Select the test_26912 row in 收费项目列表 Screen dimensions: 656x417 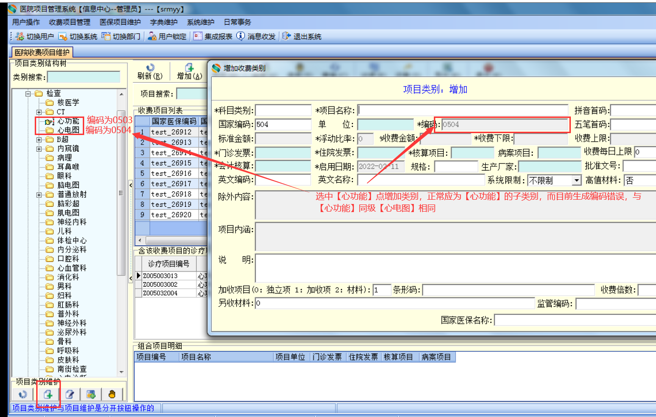pyautogui.click(x=171, y=132)
